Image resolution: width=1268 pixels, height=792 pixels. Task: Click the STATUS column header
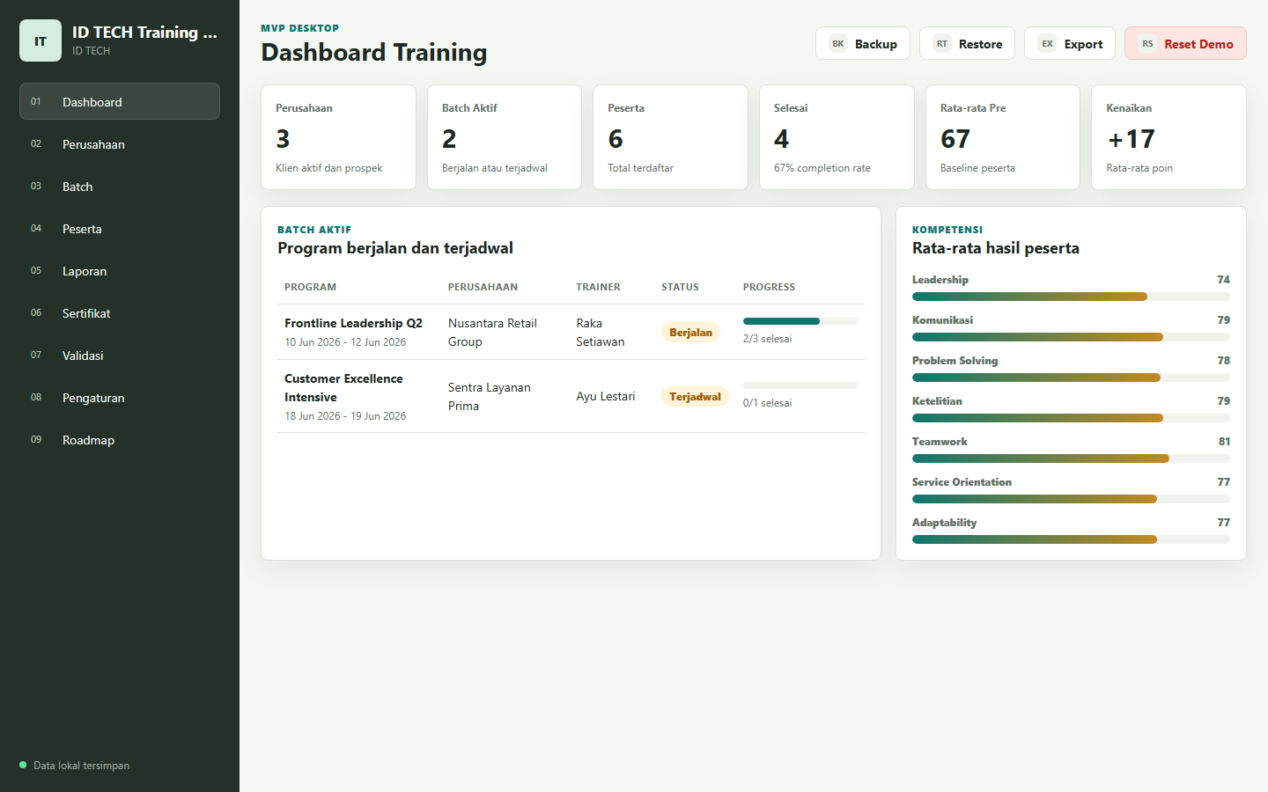tap(680, 287)
